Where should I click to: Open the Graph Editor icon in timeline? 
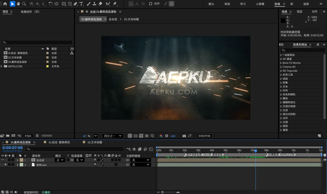[x=151, y=149]
